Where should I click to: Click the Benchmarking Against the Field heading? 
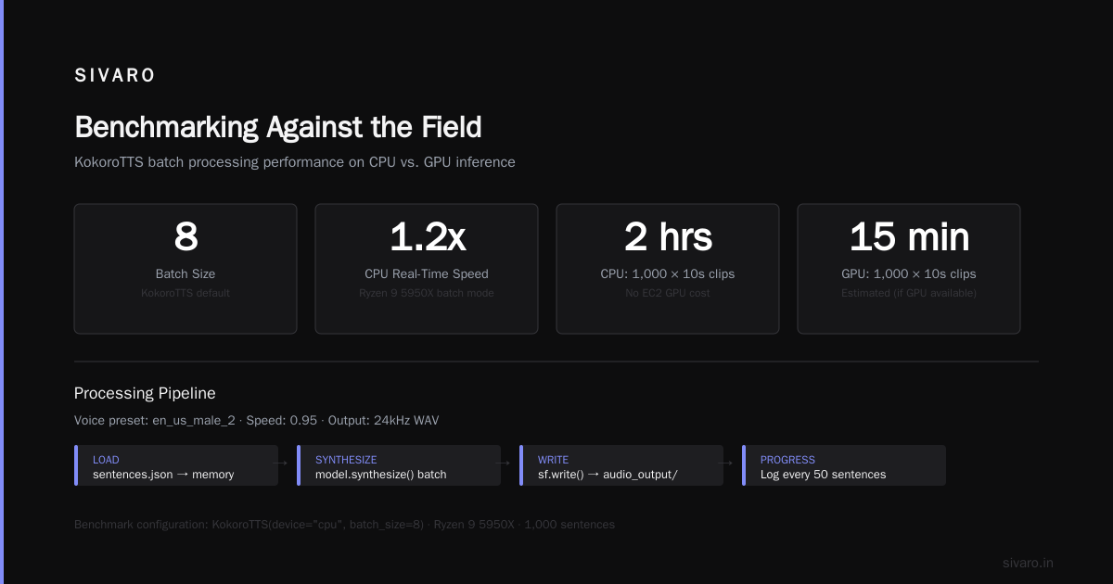click(277, 127)
